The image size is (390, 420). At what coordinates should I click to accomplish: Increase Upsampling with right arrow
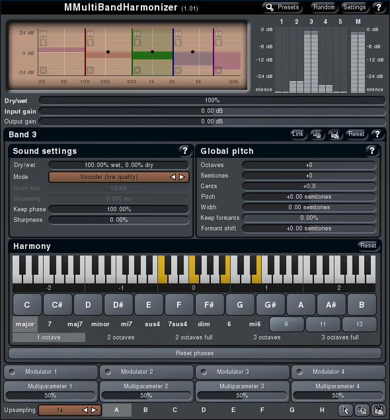point(94,410)
